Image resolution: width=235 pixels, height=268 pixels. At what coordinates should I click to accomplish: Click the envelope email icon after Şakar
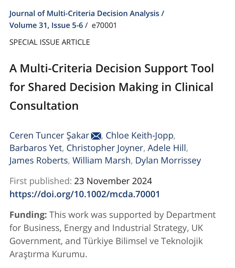(96, 136)
